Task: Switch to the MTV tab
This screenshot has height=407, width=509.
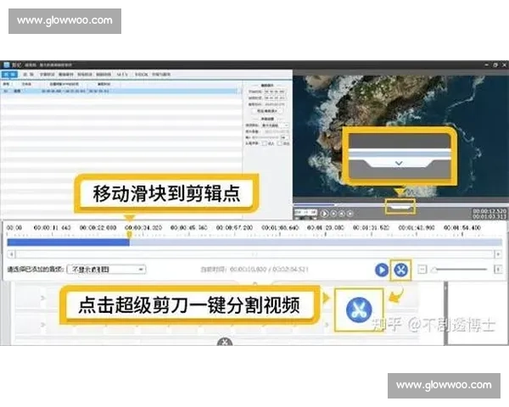Action: tap(122, 75)
